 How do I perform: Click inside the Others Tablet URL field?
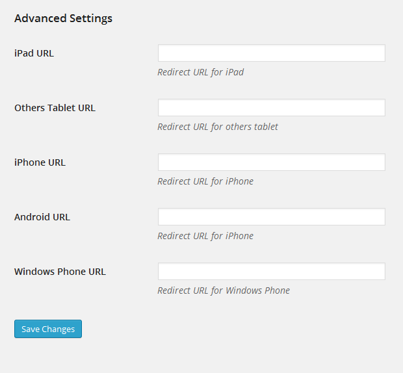pos(272,107)
